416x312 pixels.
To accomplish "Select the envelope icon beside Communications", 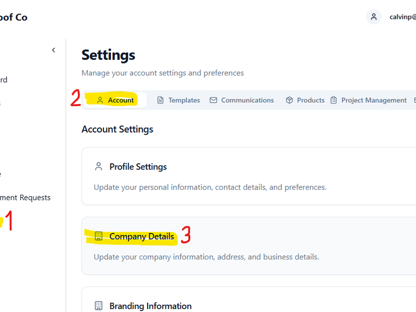I will click(x=213, y=100).
